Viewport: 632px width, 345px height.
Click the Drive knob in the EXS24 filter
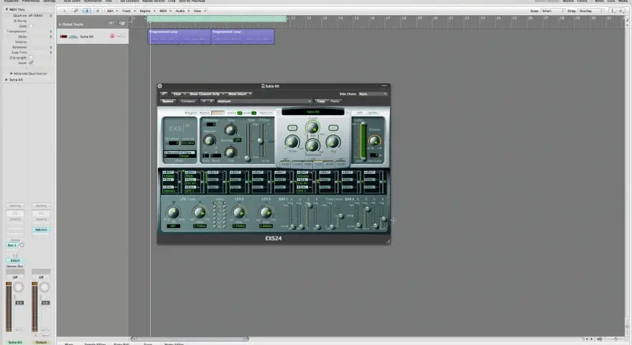coord(292,142)
